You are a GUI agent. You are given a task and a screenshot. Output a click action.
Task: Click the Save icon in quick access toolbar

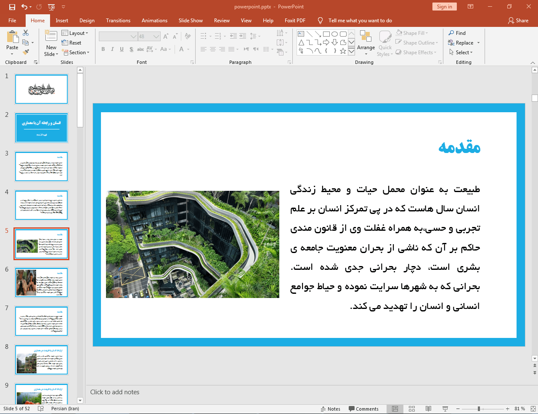click(x=12, y=7)
